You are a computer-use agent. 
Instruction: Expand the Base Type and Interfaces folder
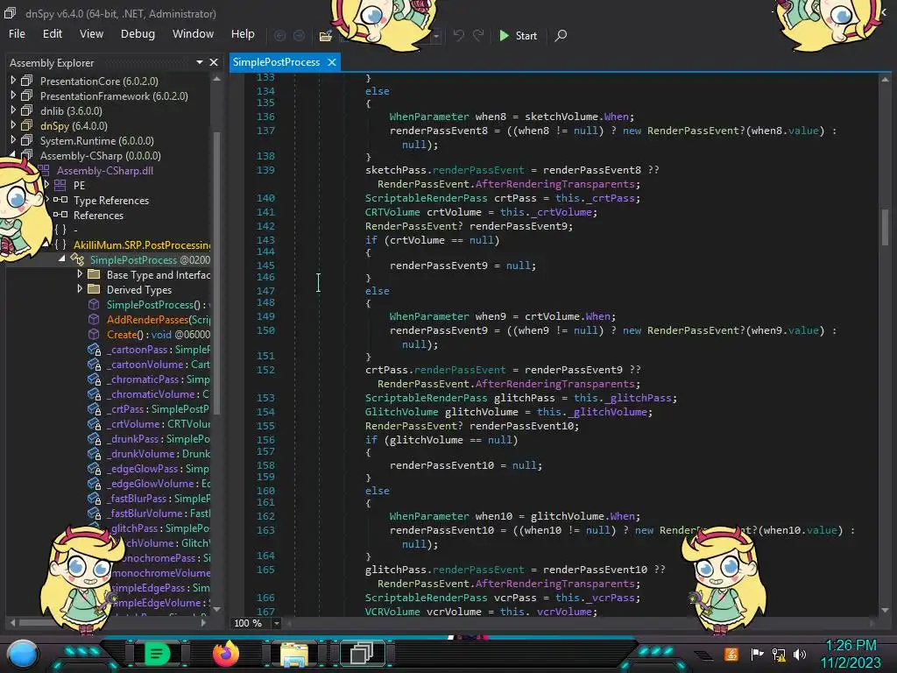[x=80, y=274]
